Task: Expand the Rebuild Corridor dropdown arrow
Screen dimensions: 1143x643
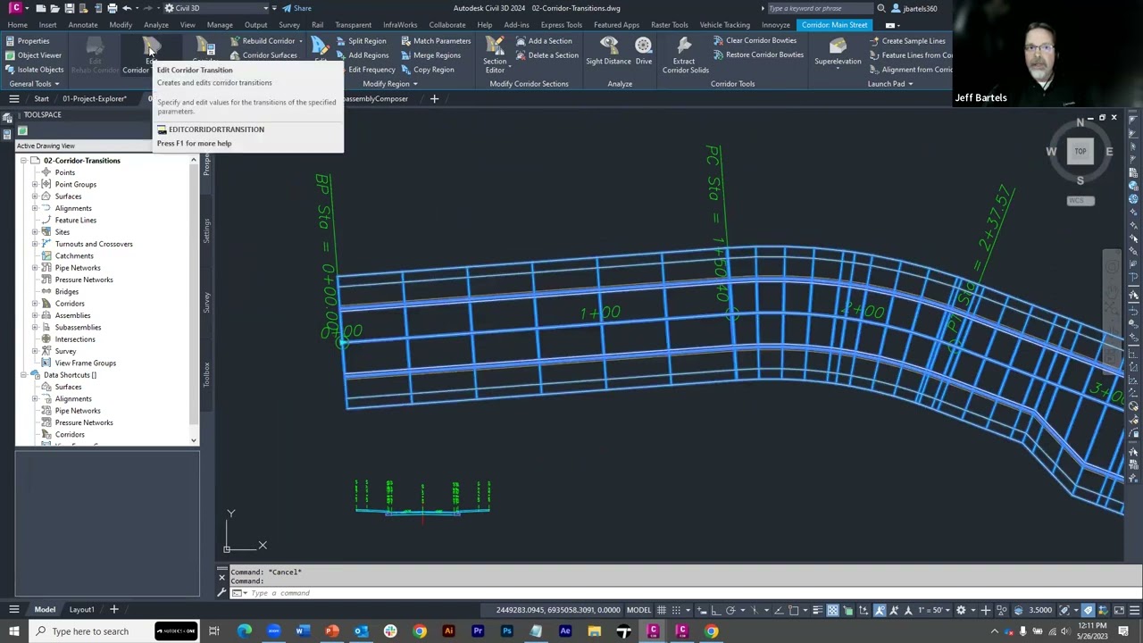Action: pyautogui.click(x=301, y=41)
